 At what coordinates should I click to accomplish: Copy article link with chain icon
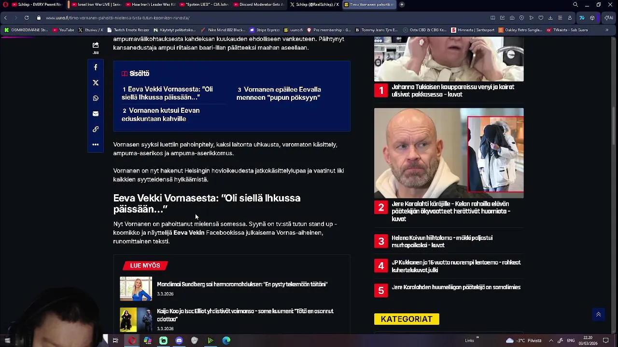(x=96, y=129)
